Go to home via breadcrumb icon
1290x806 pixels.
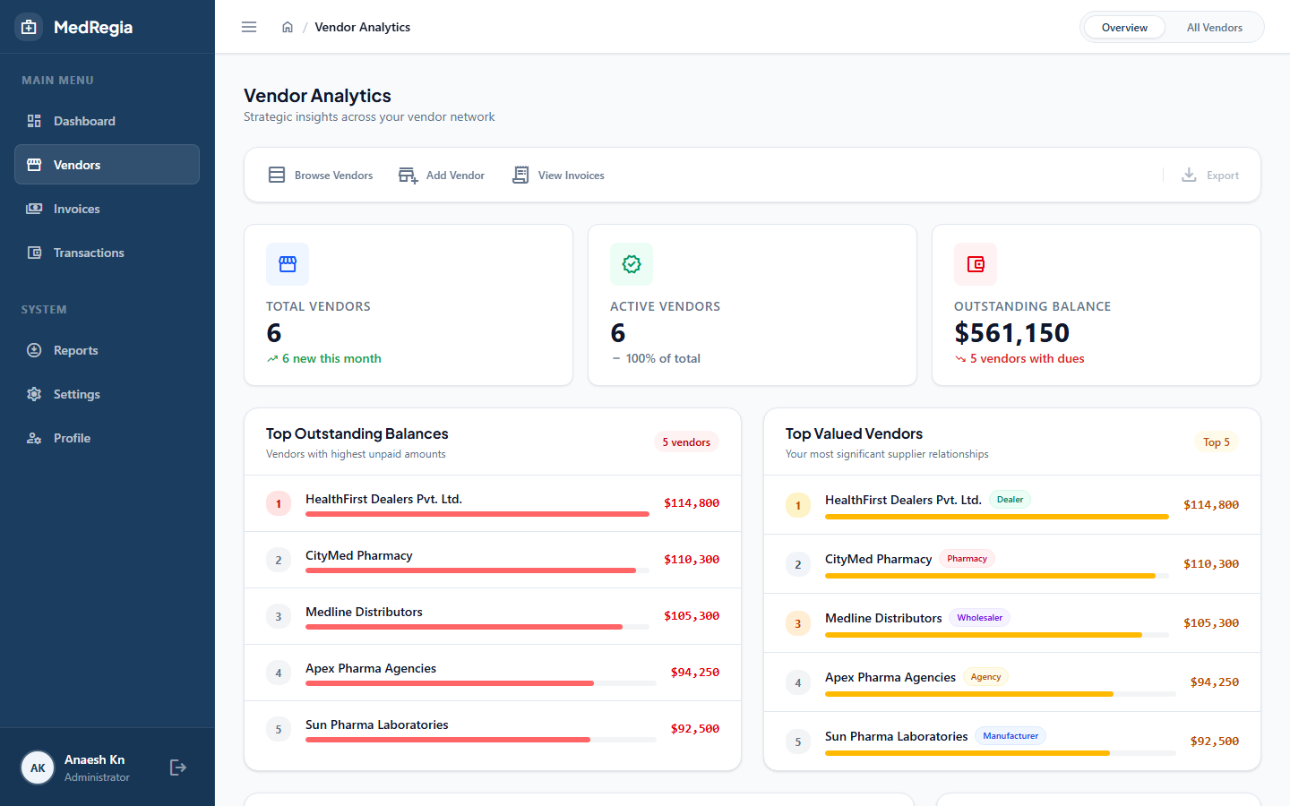288,27
